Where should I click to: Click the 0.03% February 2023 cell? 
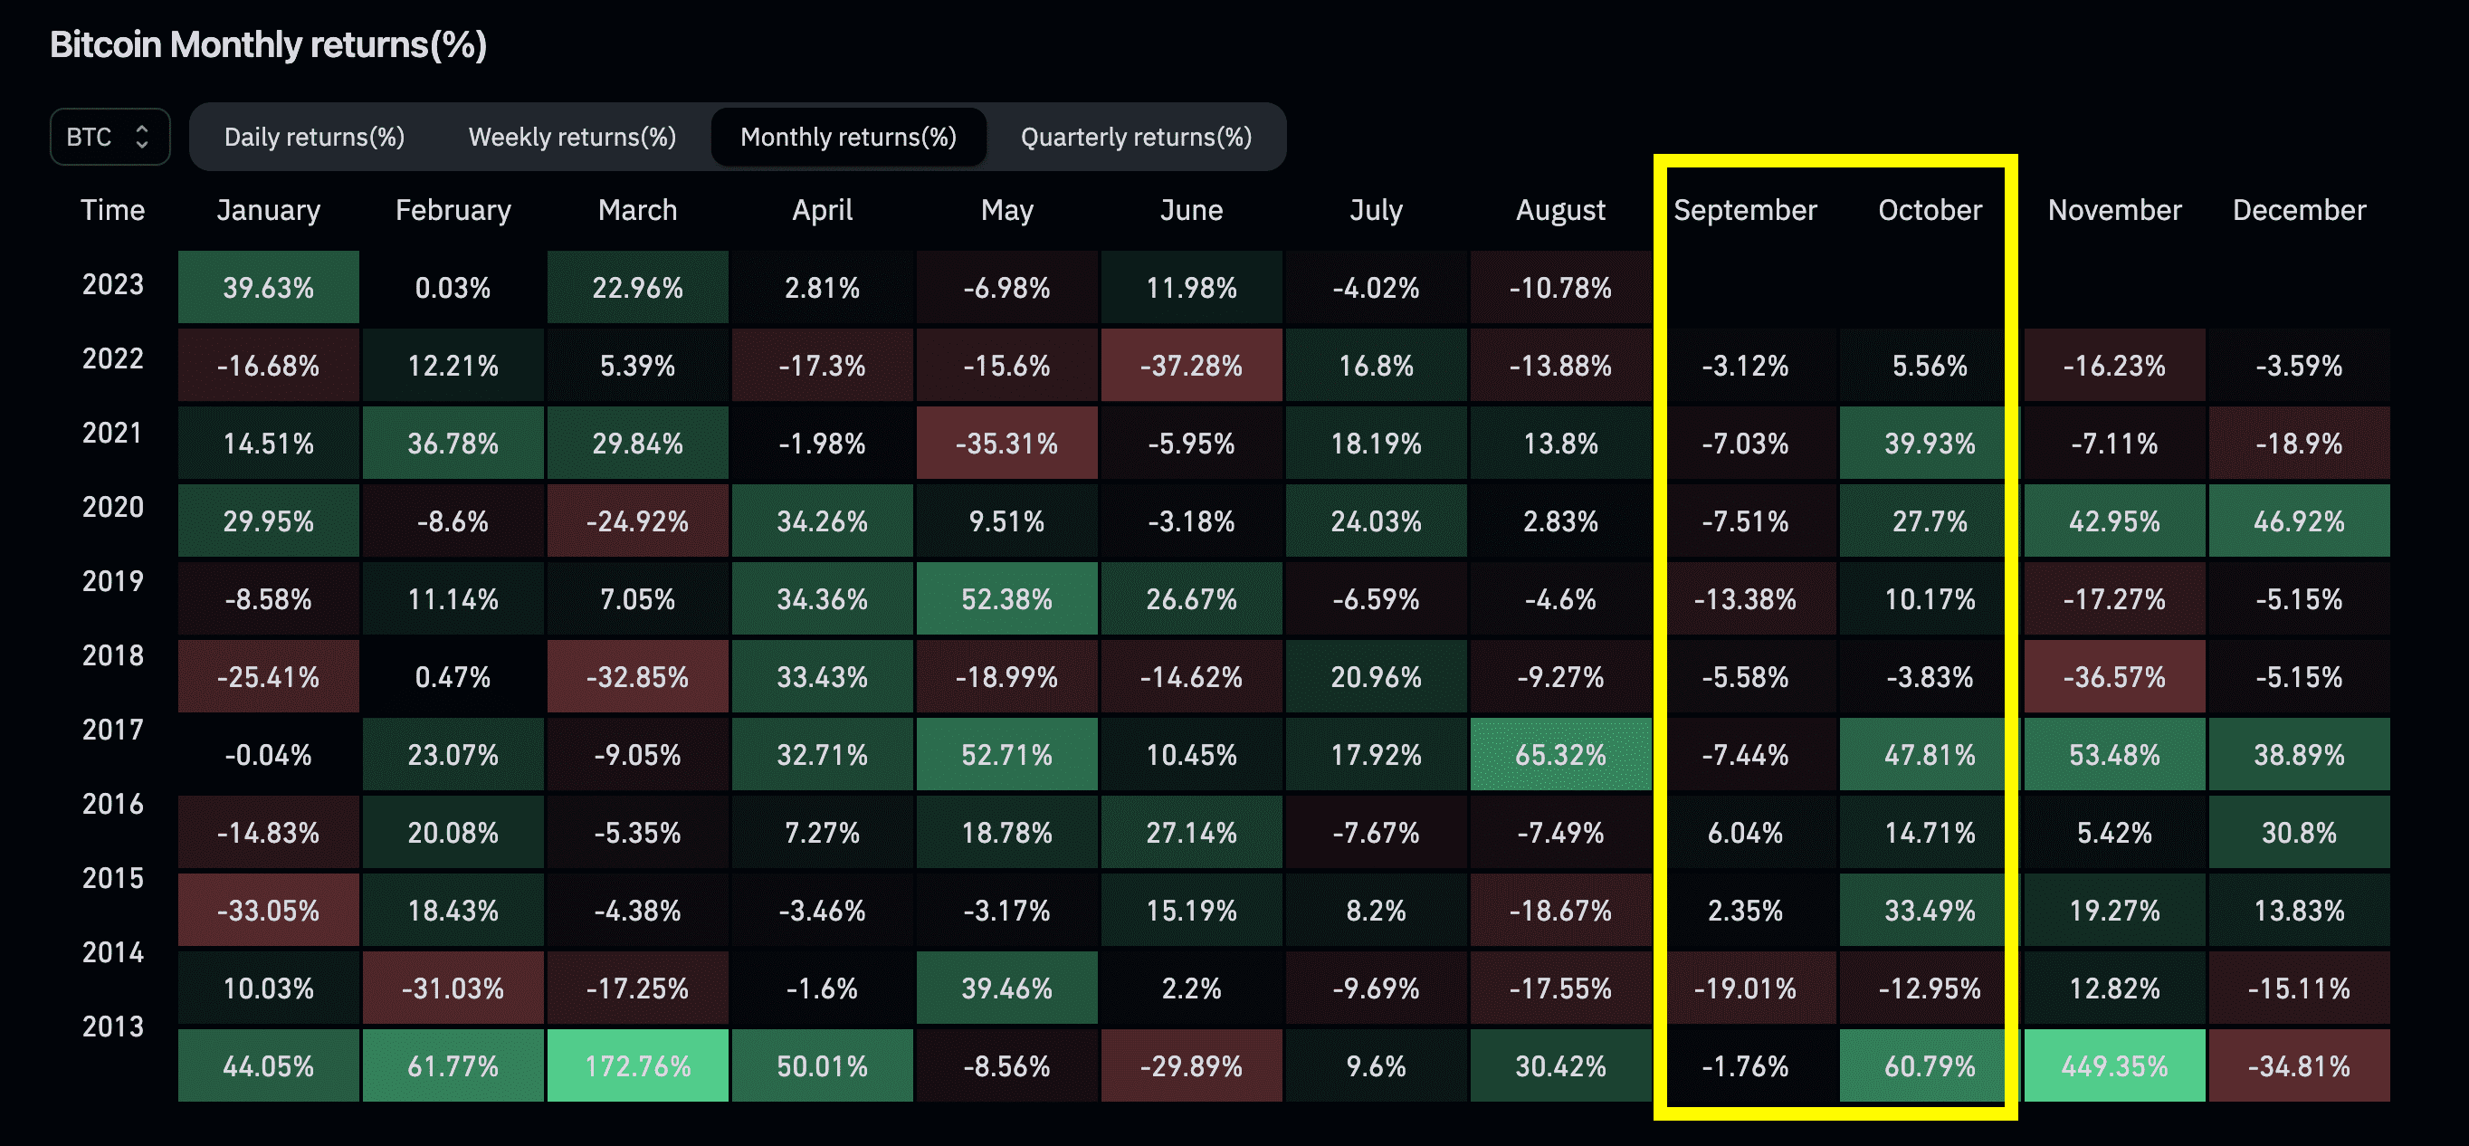pos(453,288)
